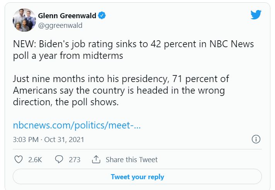Select the Share this Tweet label

pyautogui.click(x=131, y=159)
